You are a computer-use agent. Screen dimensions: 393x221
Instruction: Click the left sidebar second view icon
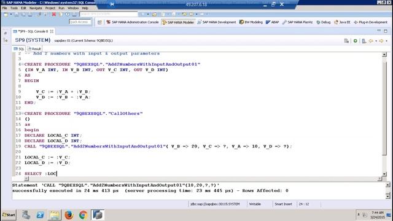click(6, 41)
